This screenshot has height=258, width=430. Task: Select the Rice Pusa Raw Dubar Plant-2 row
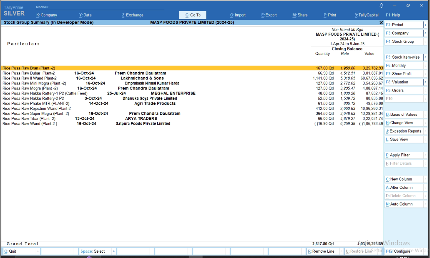[x=192, y=73]
